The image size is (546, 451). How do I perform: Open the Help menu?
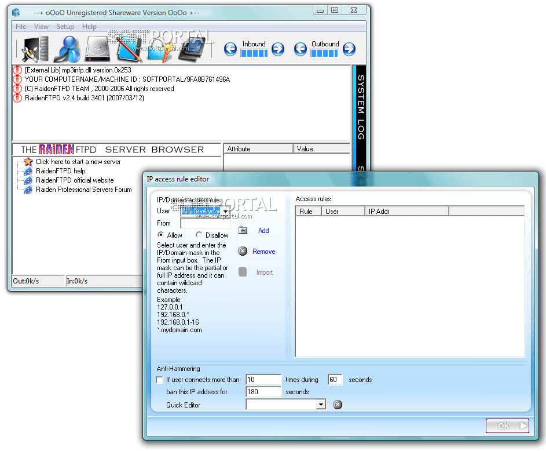click(x=89, y=27)
